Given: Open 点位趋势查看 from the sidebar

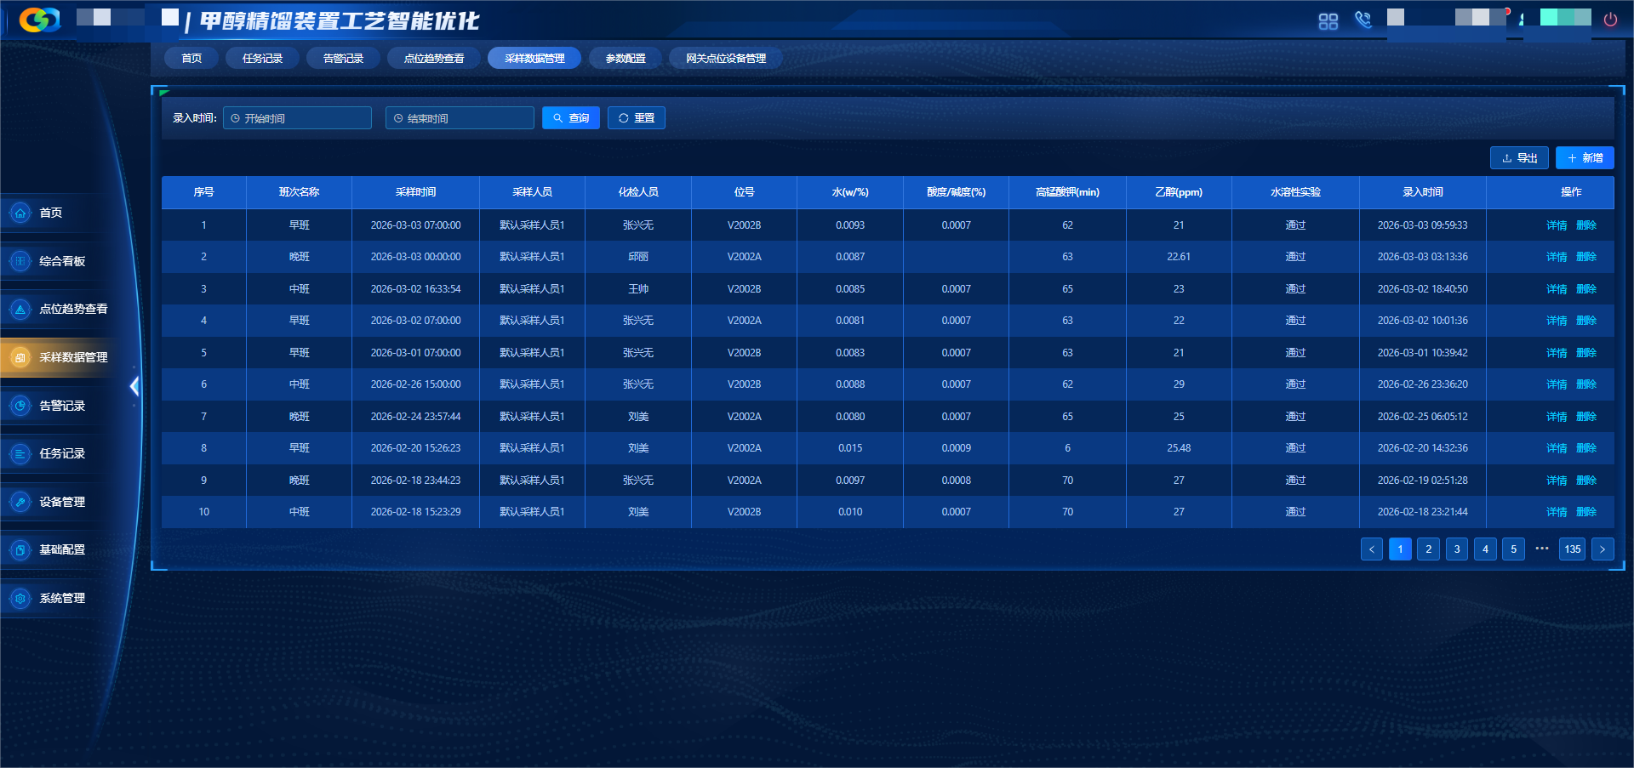Looking at the screenshot, I should 72,309.
